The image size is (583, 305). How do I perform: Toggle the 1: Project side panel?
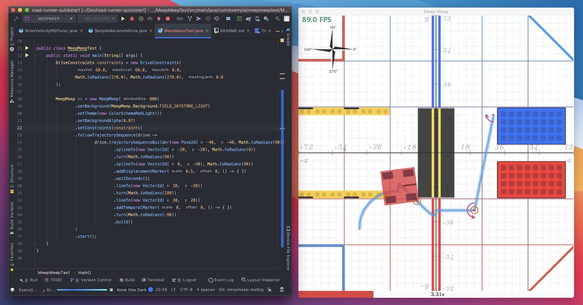[x=12, y=39]
